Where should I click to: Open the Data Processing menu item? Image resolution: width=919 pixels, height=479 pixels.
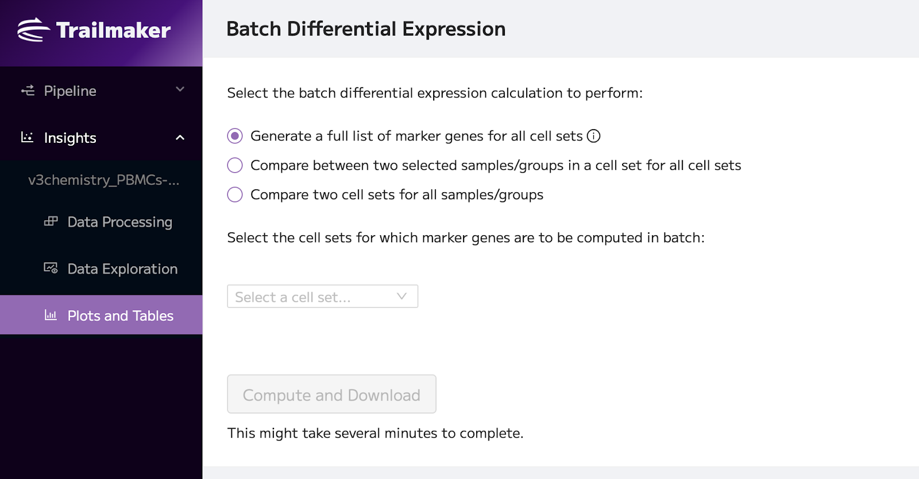point(101,222)
